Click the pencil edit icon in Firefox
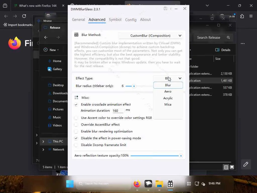The image size is (257, 193). pyautogui.click(x=246, y=164)
